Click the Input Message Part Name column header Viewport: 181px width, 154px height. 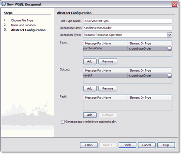pos(105,43)
